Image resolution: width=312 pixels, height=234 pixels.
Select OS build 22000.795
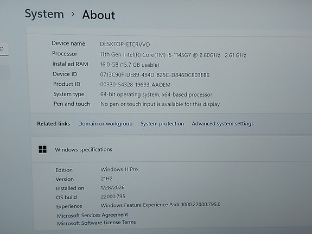[x=113, y=197]
